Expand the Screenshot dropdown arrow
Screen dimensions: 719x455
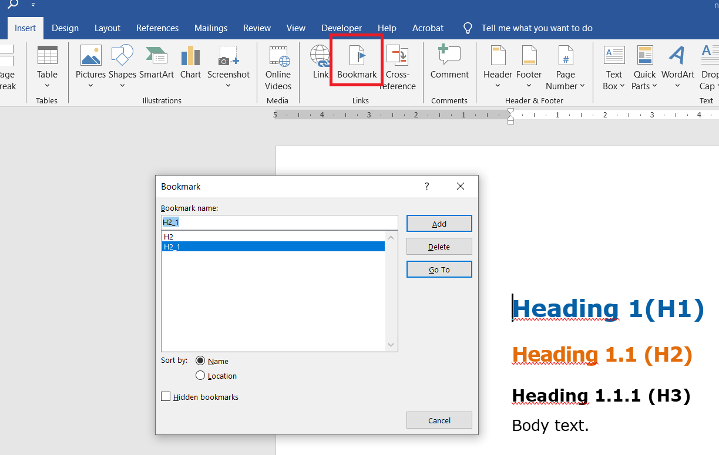point(229,86)
